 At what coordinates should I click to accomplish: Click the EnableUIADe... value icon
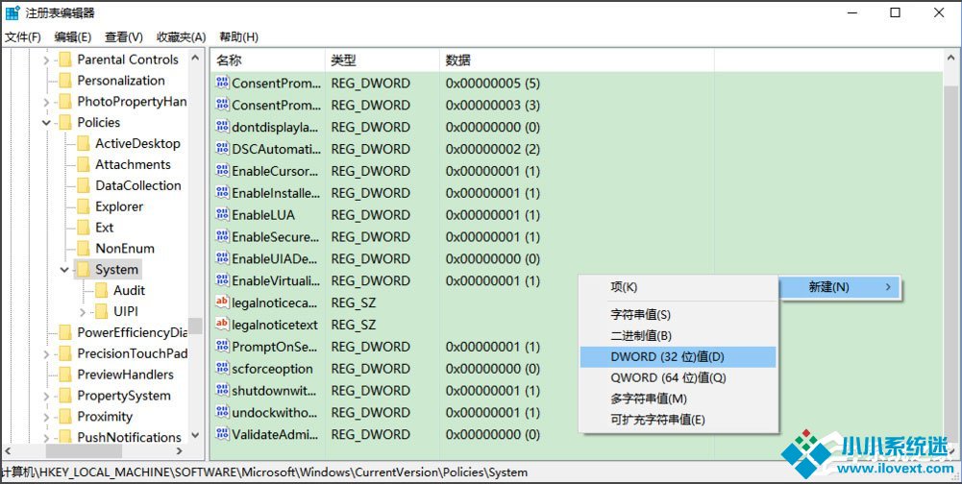[x=222, y=259]
